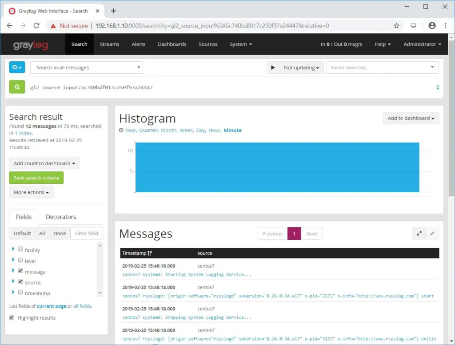Open the System menu

[x=241, y=44]
